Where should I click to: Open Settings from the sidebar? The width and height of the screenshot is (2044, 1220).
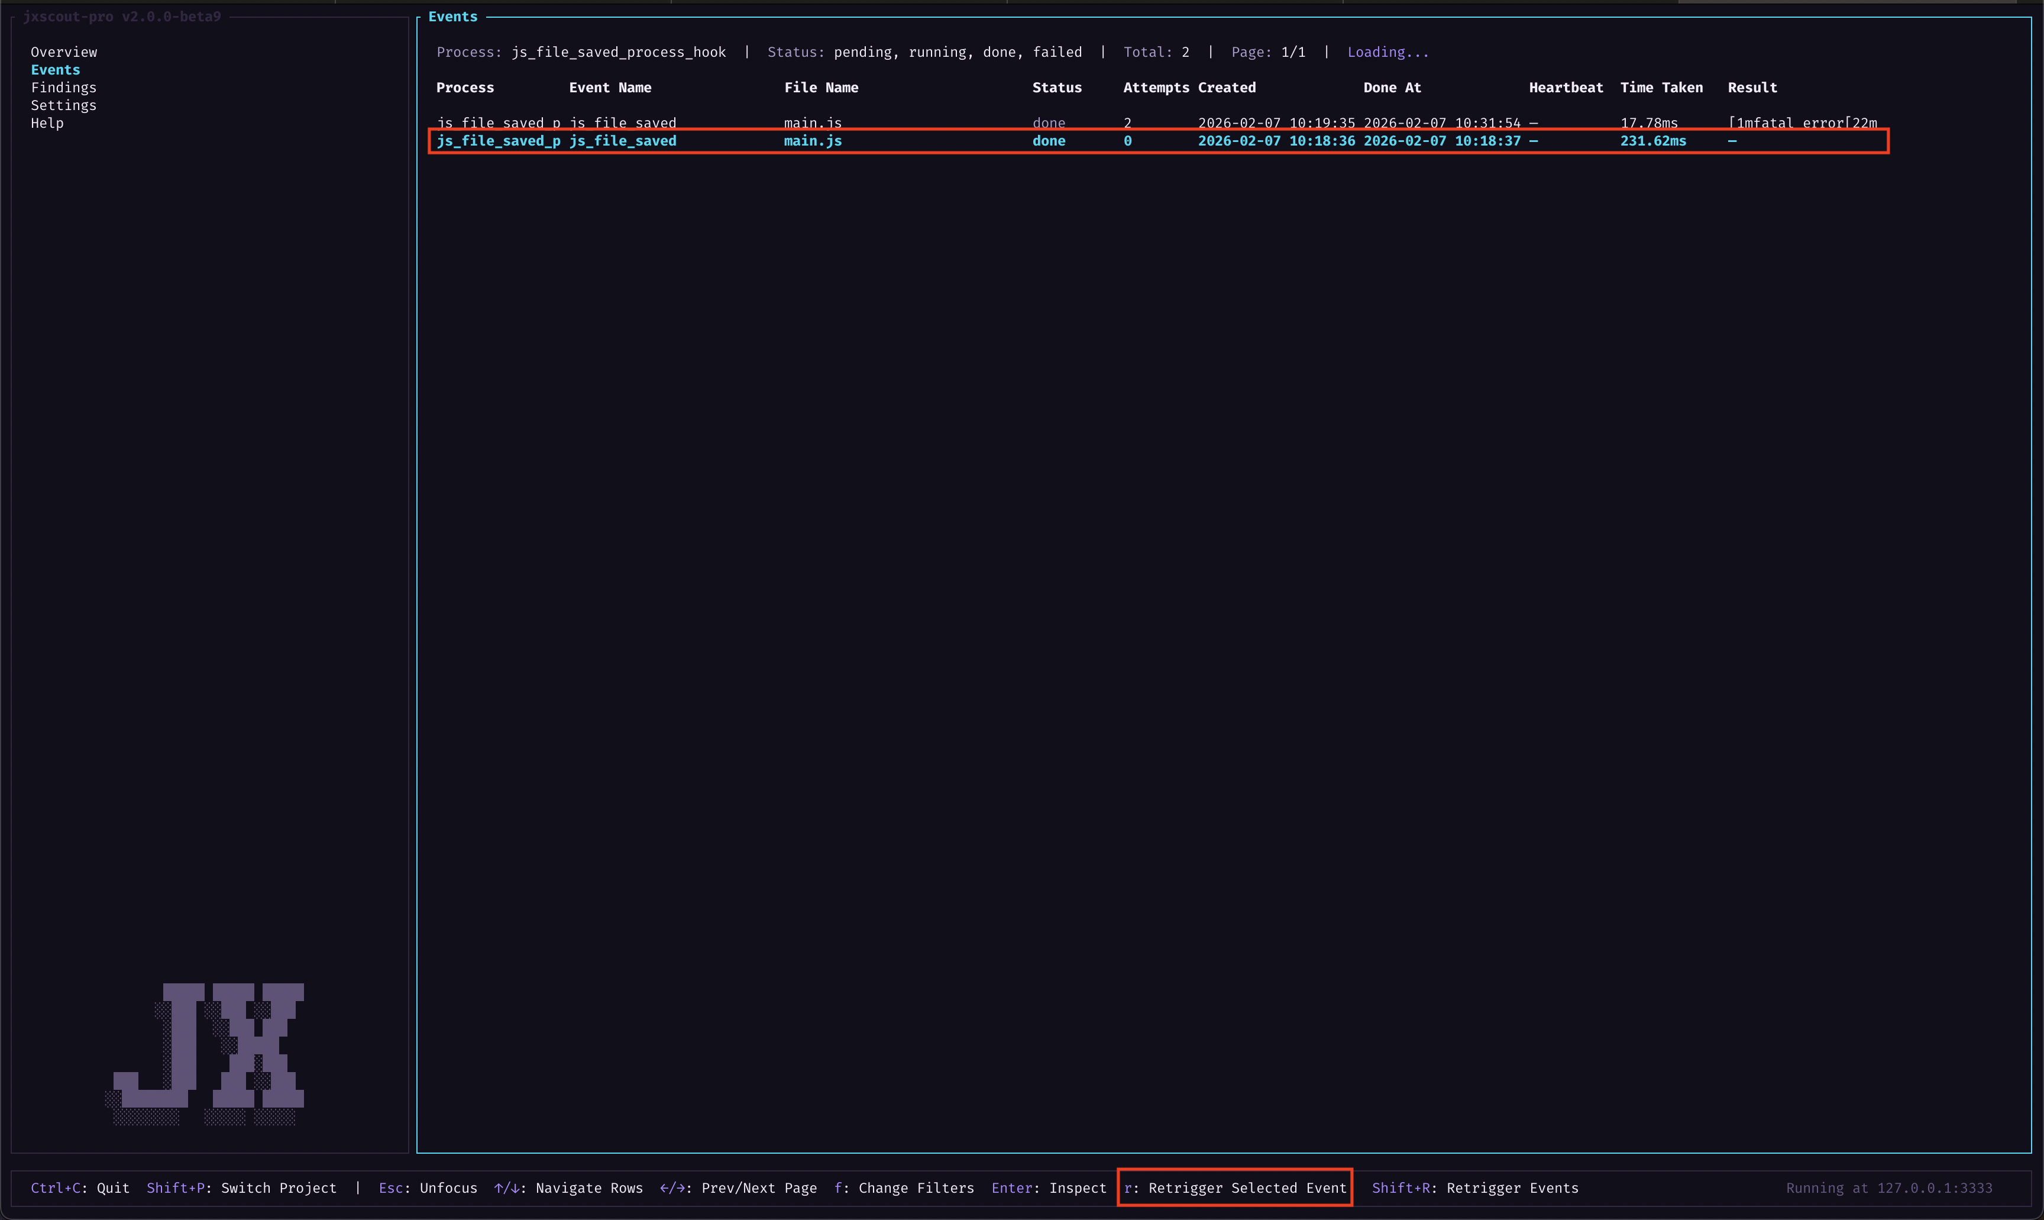pyautogui.click(x=63, y=105)
